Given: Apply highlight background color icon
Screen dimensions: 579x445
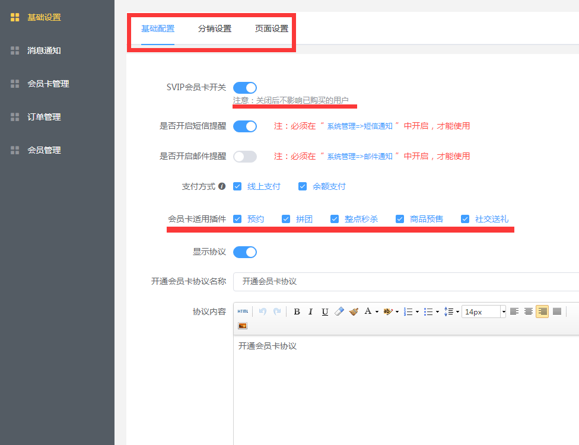Looking at the screenshot, I should pos(388,311).
